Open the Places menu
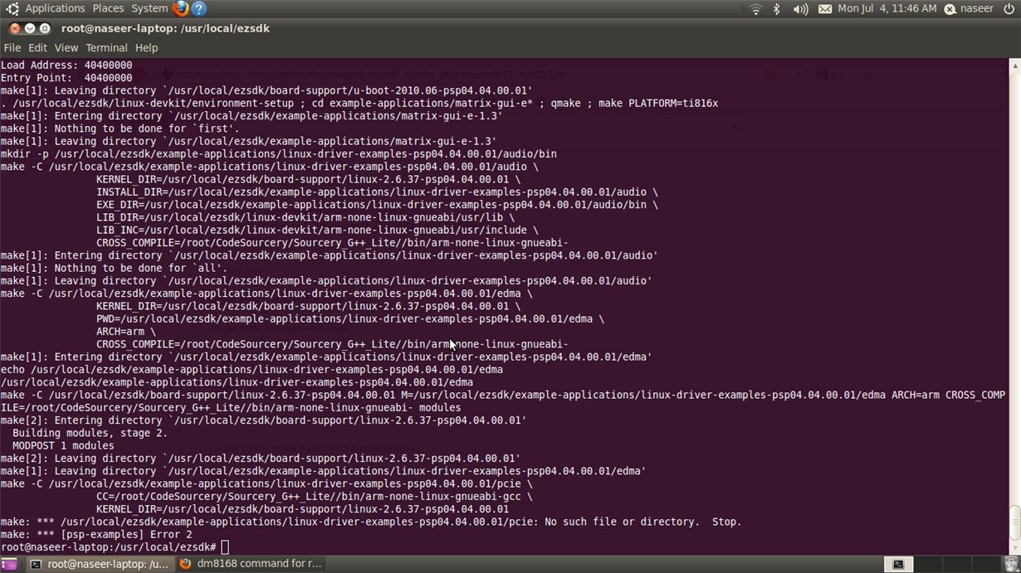Viewport: 1021px width, 573px height. 108,8
